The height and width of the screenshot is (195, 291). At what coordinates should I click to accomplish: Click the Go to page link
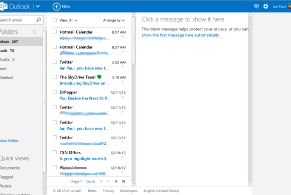tap(91, 181)
